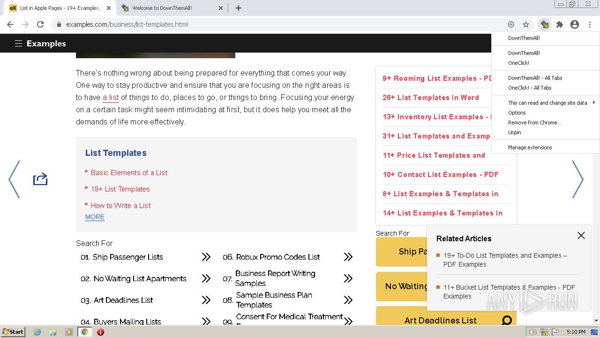Open 10+ Contact List Examples - PDF

tap(441, 175)
